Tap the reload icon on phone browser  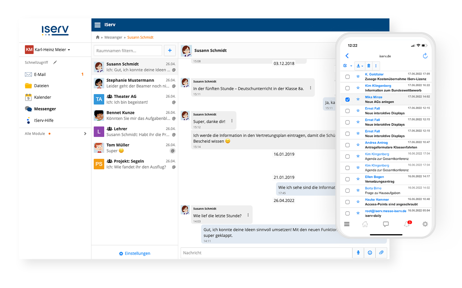[425, 56]
